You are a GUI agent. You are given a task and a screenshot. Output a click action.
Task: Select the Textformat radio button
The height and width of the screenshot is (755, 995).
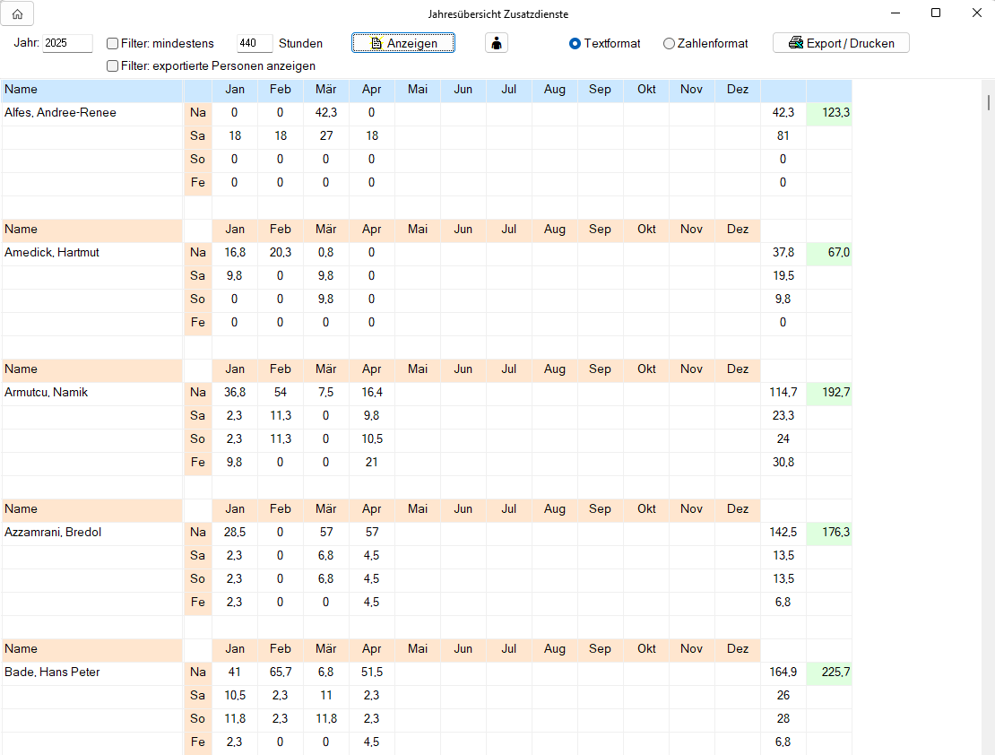[x=575, y=43]
